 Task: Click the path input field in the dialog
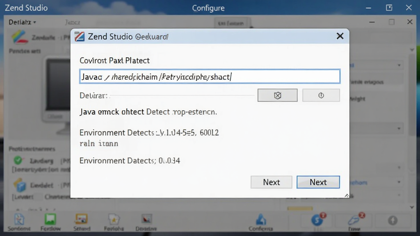coord(210,77)
